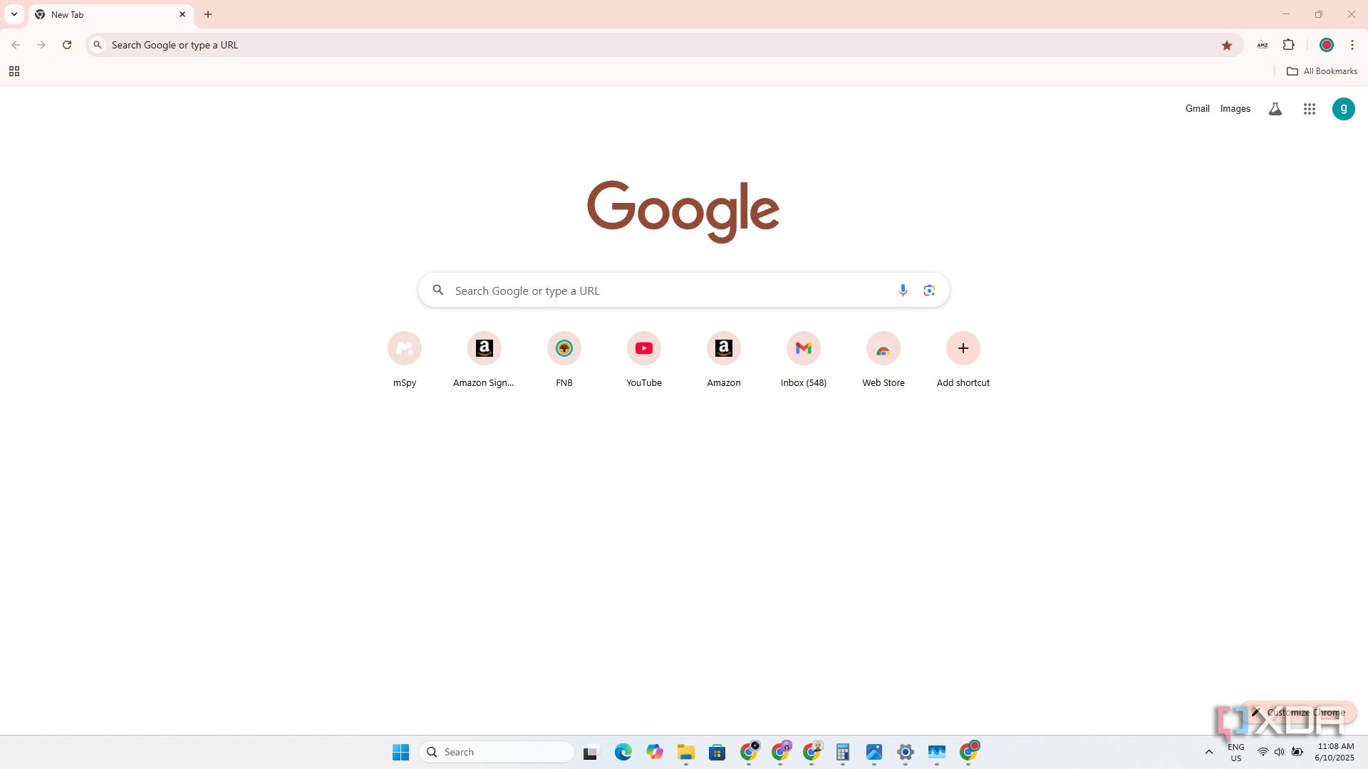Open Calculator from the taskbar
Image resolution: width=1368 pixels, height=769 pixels.
(843, 752)
